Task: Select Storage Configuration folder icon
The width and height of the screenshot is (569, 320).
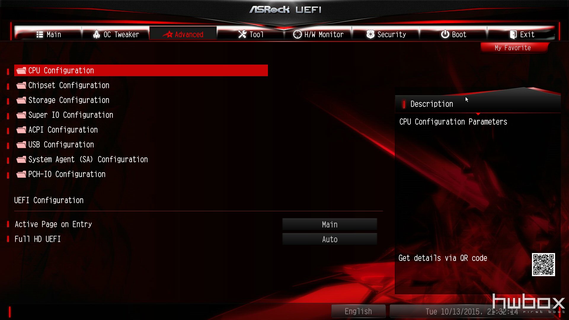Action: [21, 100]
